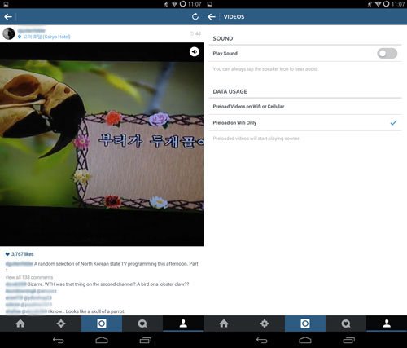Tap the speaker icon on the video
The width and height of the screenshot is (407, 348).
coord(195,51)
